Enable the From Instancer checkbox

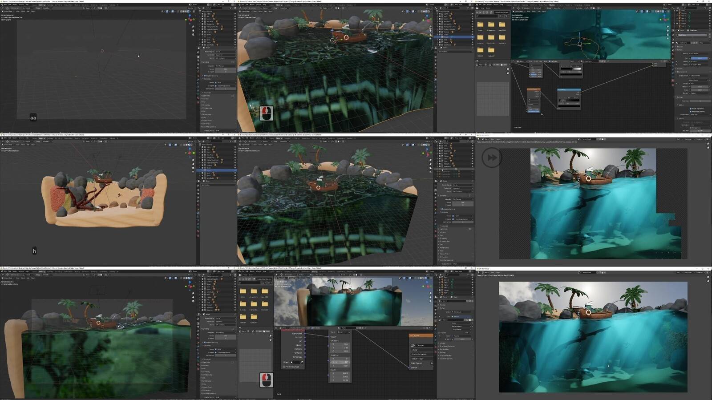pos(284,367)
